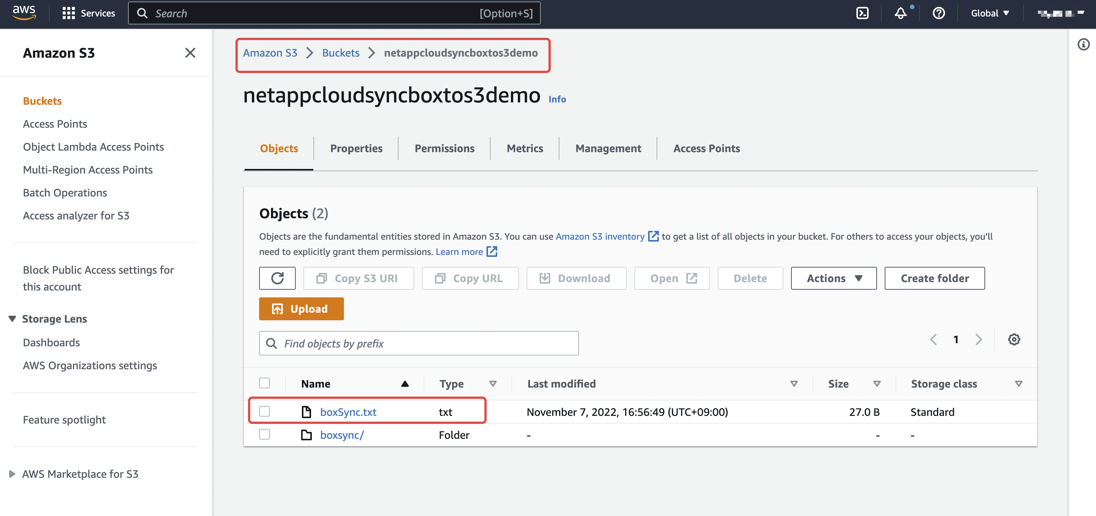Create a new folder in the bucket

pyautogui.click(x=934, y=278)
